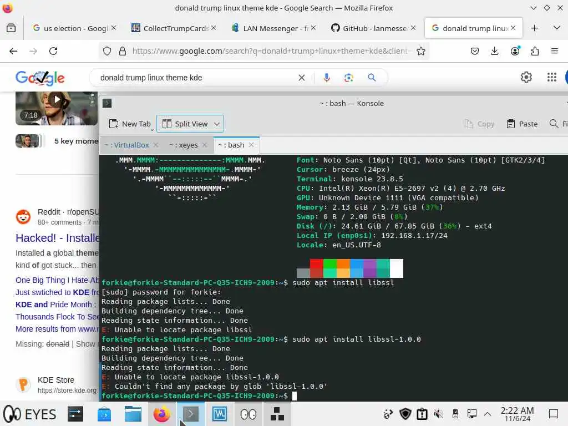
Task: Open a new Firefox tab
Action: click(534, 28)
